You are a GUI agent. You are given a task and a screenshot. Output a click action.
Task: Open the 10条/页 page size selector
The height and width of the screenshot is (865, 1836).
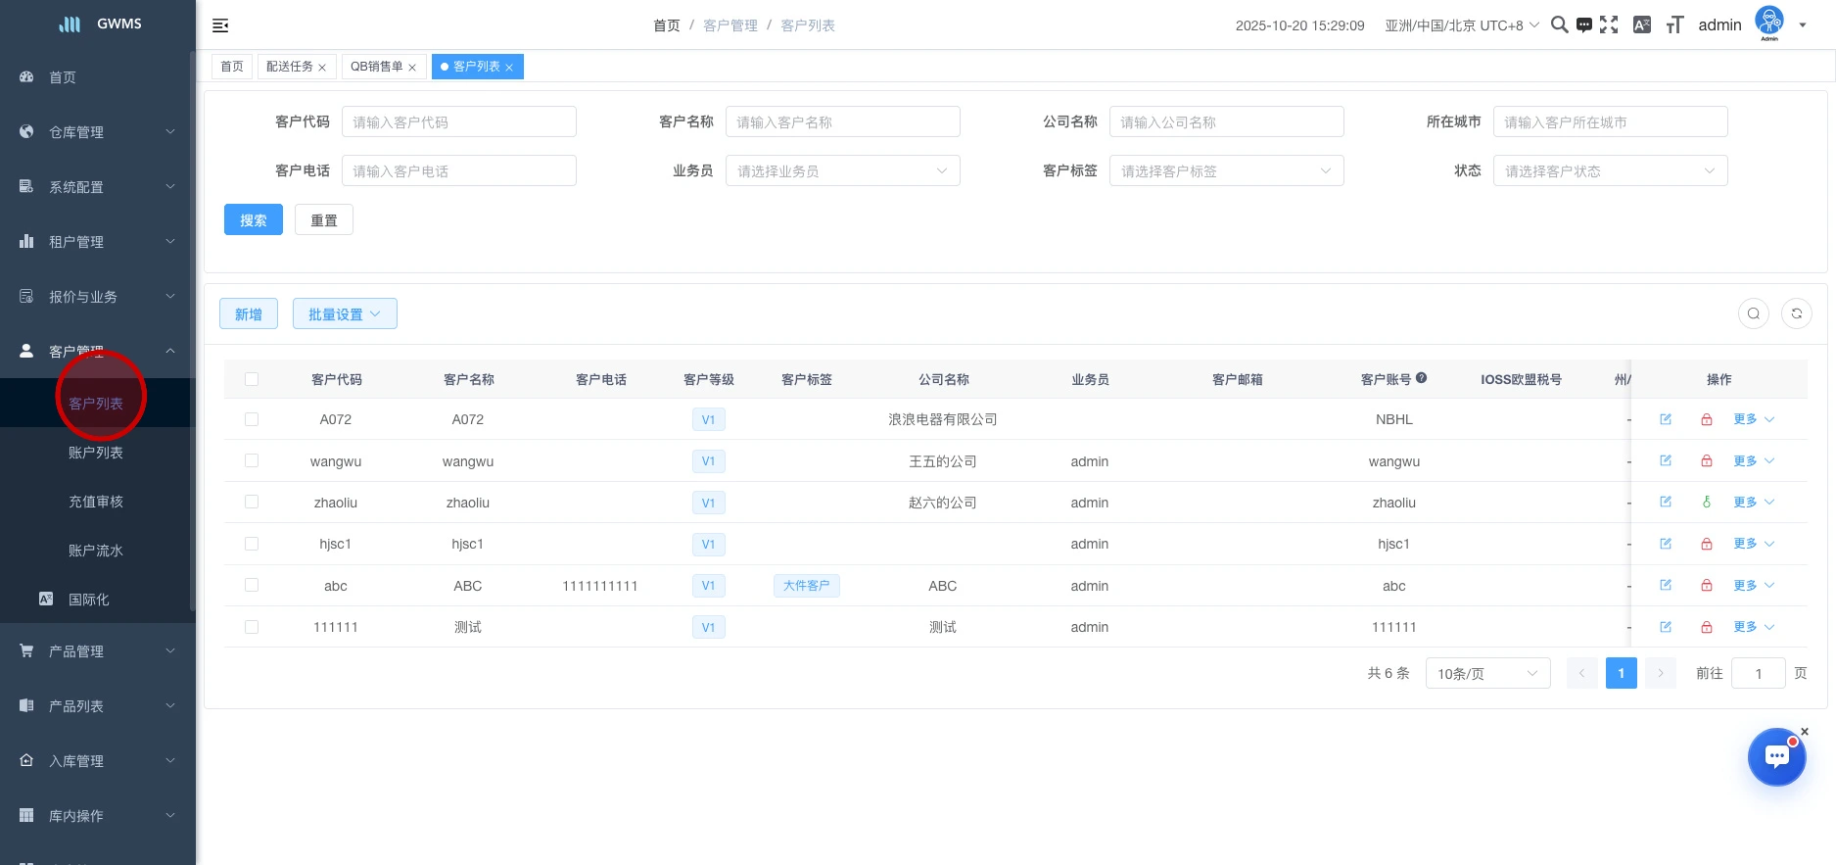[x=1486, y=674]
